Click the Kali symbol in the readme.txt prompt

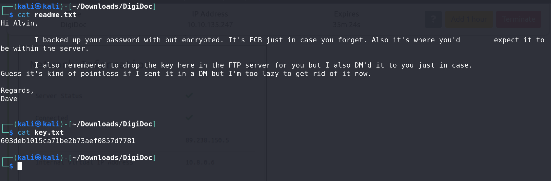pyautogui.click(x=38, y=6)
